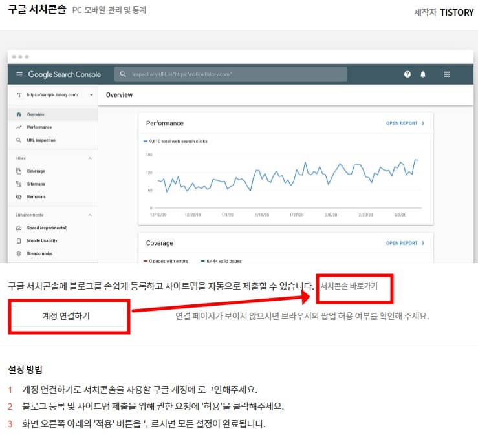Image resolution: width=478 pixels, height=435 pixels.
Task: Click the Speed (experimental) gauge icon
Action: pos(19,228)
